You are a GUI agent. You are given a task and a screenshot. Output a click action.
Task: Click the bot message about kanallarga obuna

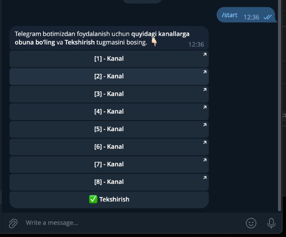click(x=109, y=38)
